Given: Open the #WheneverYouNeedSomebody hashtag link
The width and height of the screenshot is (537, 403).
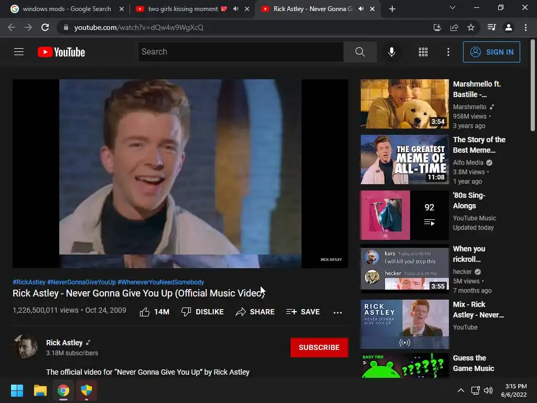Looking at the screenshot, I should click(x=160, y=282).
